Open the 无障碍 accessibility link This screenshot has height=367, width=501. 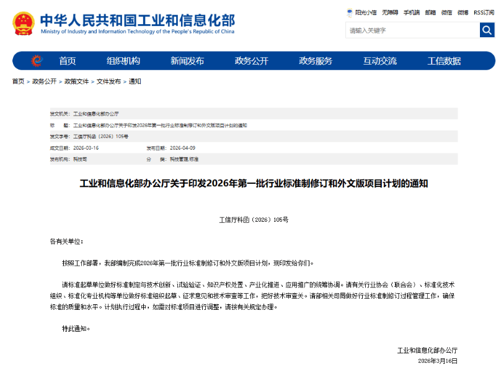click(x=389, y=12)
